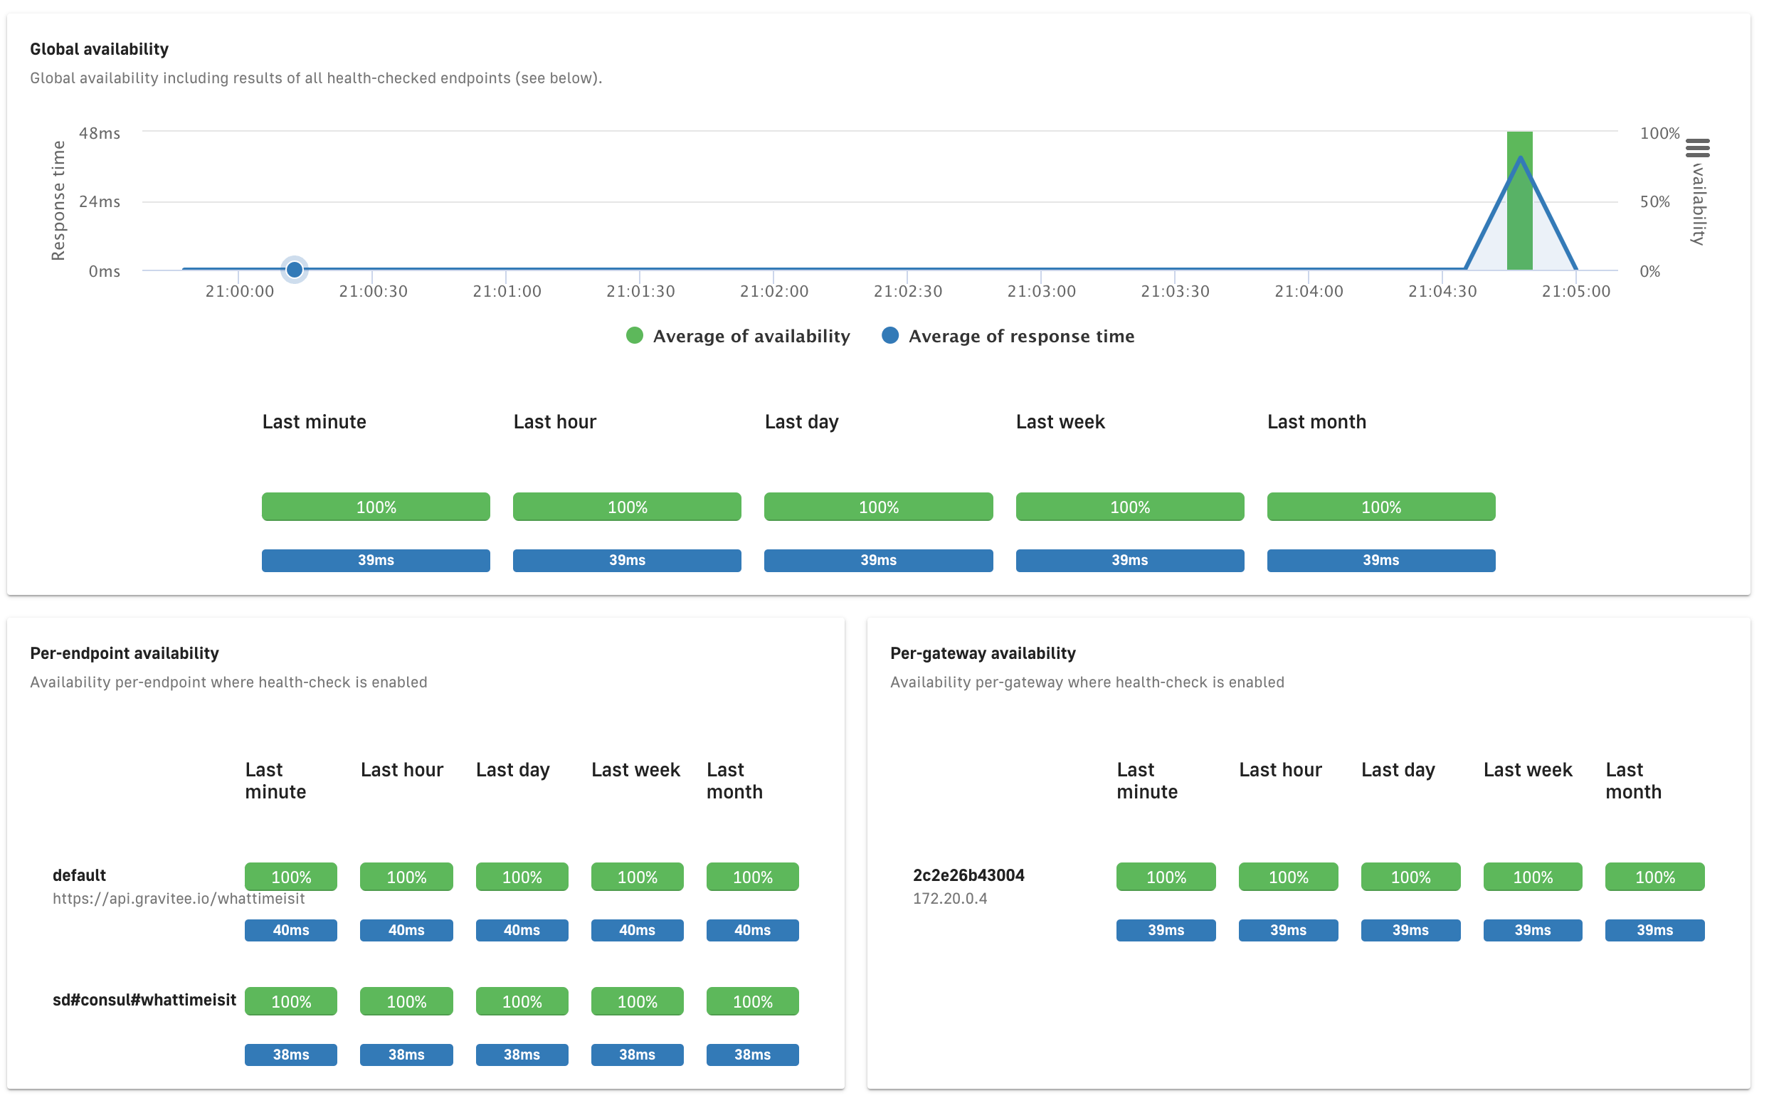
Task: Click global Last minute 100% availability bar
Action: [x=376, y=507]
